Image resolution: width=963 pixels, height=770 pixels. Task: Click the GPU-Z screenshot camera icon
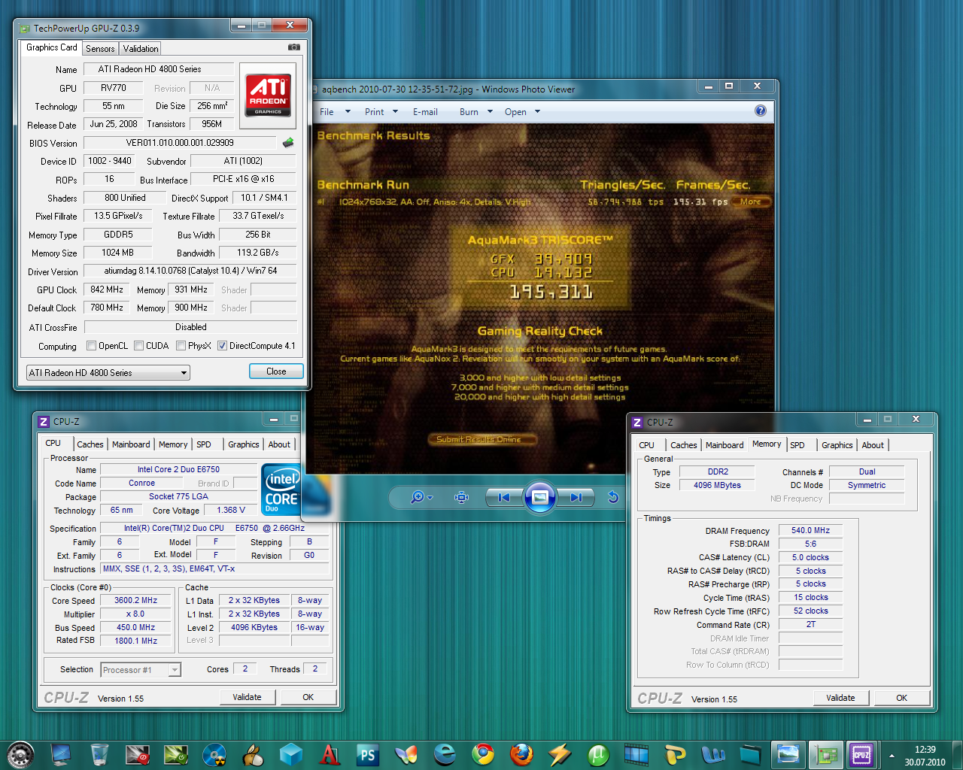coord(294,47)
